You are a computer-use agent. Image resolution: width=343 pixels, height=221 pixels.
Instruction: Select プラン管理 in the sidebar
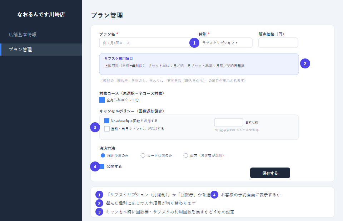click(x=41, y=50)
